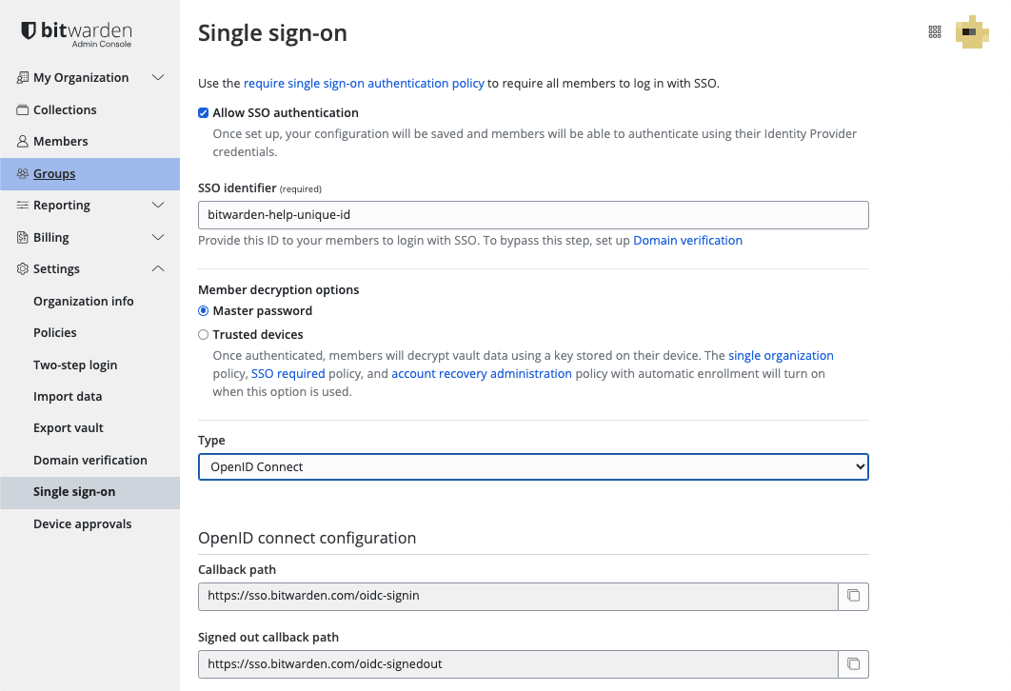Expand the Billing section chevron
Viewport: 1011px width, 691px height.
158,237
